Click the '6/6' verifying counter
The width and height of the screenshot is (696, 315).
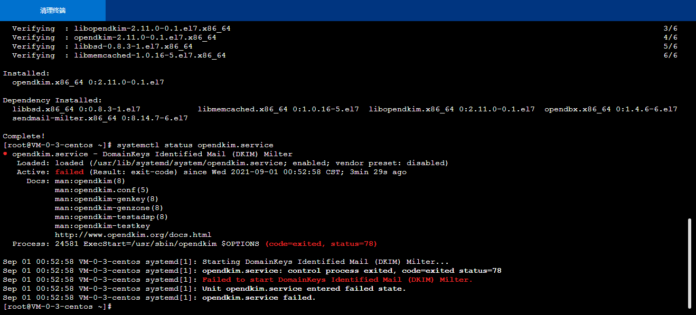click(x=671, y=55)
